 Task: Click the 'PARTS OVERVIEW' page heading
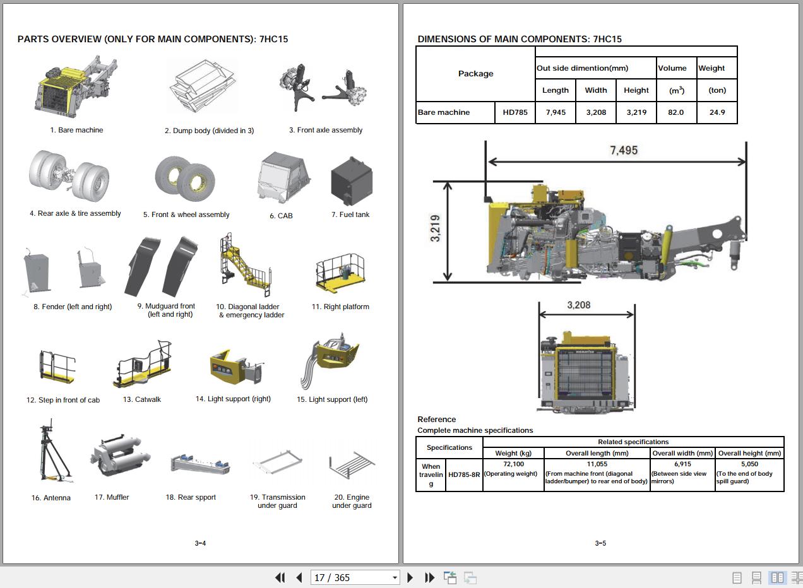coord(153,39)
